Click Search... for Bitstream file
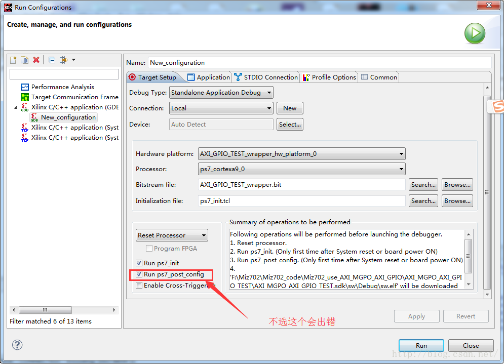The width and height of the screenshot is (504, 364). (x=423, y=185)
